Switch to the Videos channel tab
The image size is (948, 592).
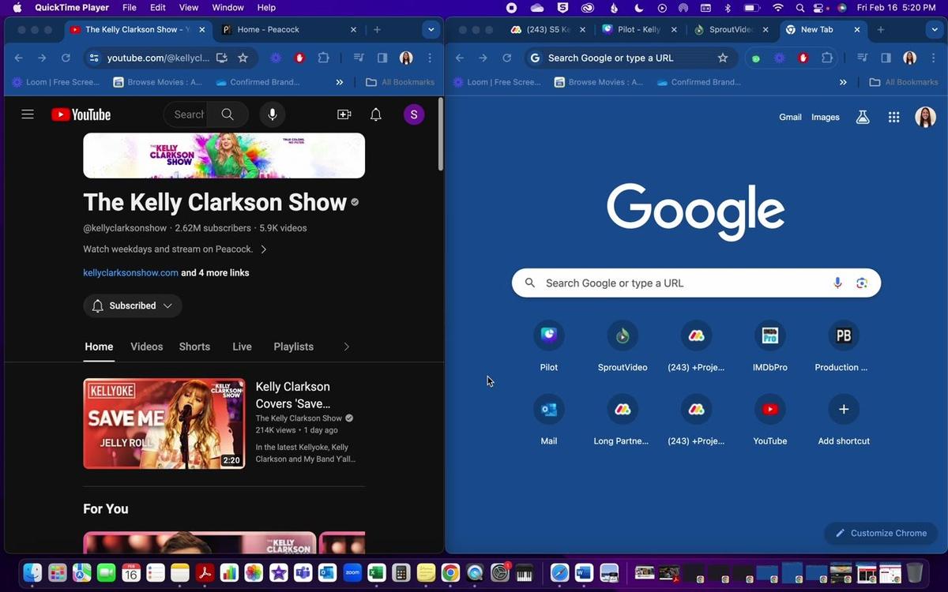[x=146, y=347]
